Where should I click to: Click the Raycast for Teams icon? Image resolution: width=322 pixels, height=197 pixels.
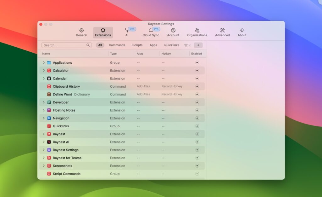tap(49, 158)
